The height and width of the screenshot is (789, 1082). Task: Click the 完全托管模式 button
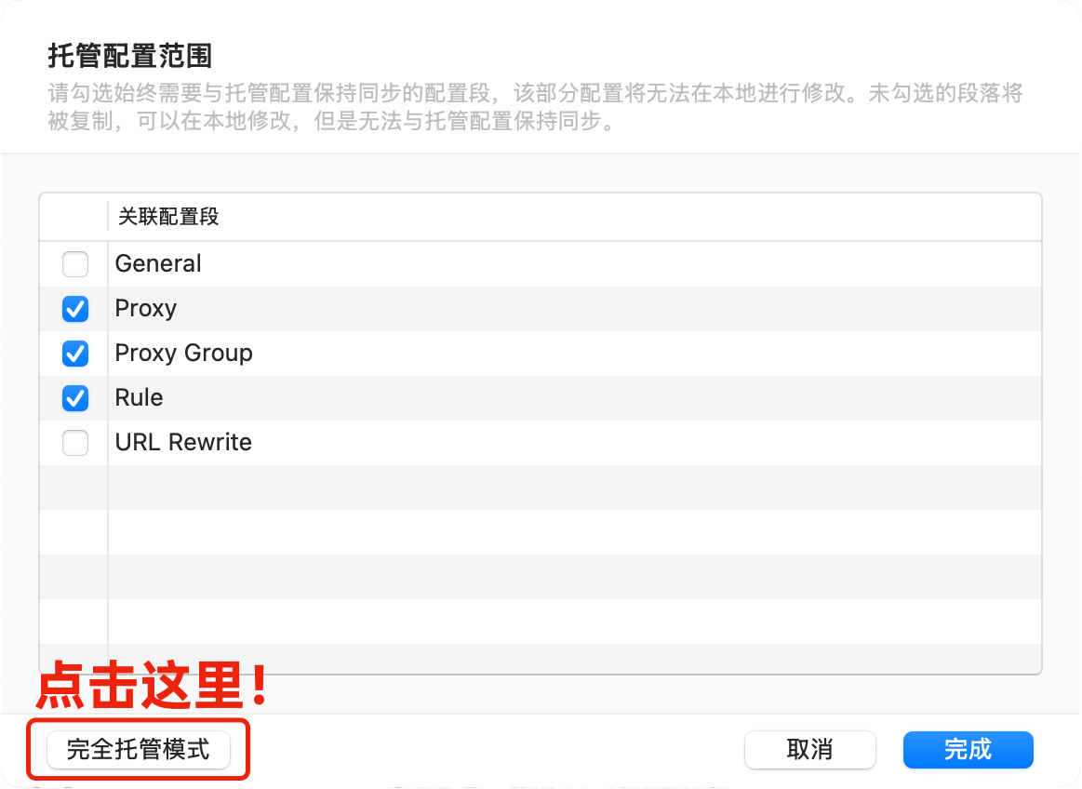pyautogui.click(x=137, y=749)
